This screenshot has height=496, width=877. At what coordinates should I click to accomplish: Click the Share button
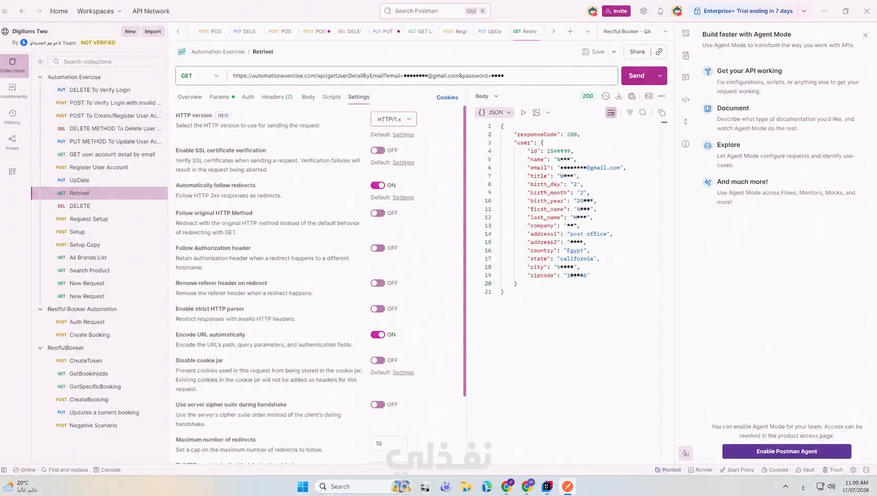click(x=637, y=52)
